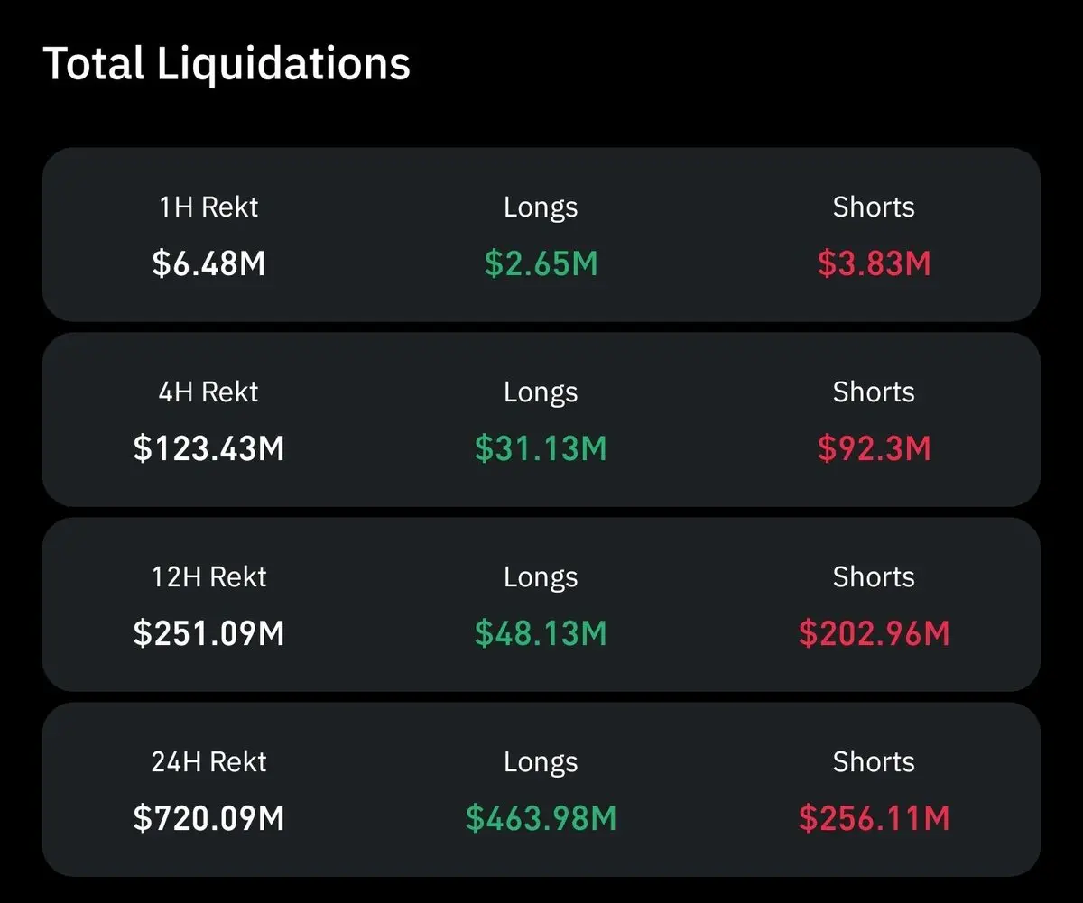Click the $251.09M 12H total value
This screenshot has height=903, width=1083.
(208, 633)
